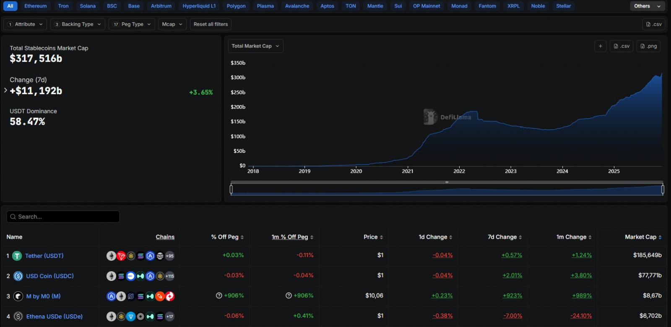Open the Backing Type filter dropdown
This screenshot has width=671, height=327.
point(78,24)
